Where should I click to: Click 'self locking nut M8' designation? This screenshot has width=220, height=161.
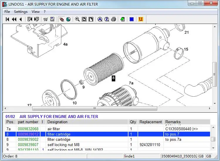click(x=64, y=145)
